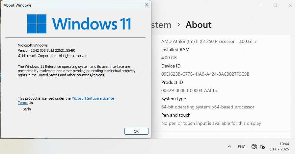
Task: Select AMD Athlon(tm) II X2 250 Processor text
Action: (198, 41)
